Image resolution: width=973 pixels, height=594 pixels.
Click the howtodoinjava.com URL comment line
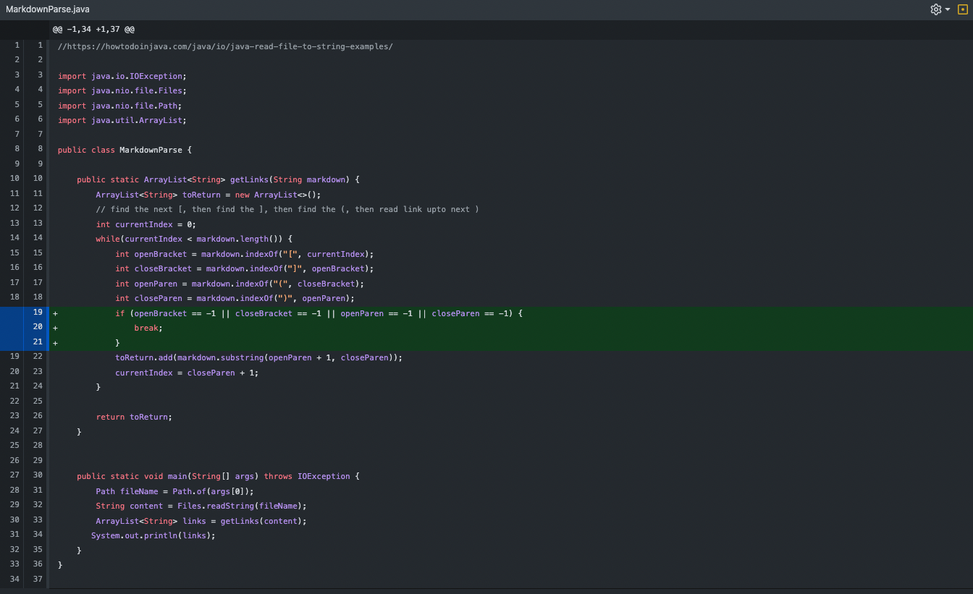tap(225, 46)
